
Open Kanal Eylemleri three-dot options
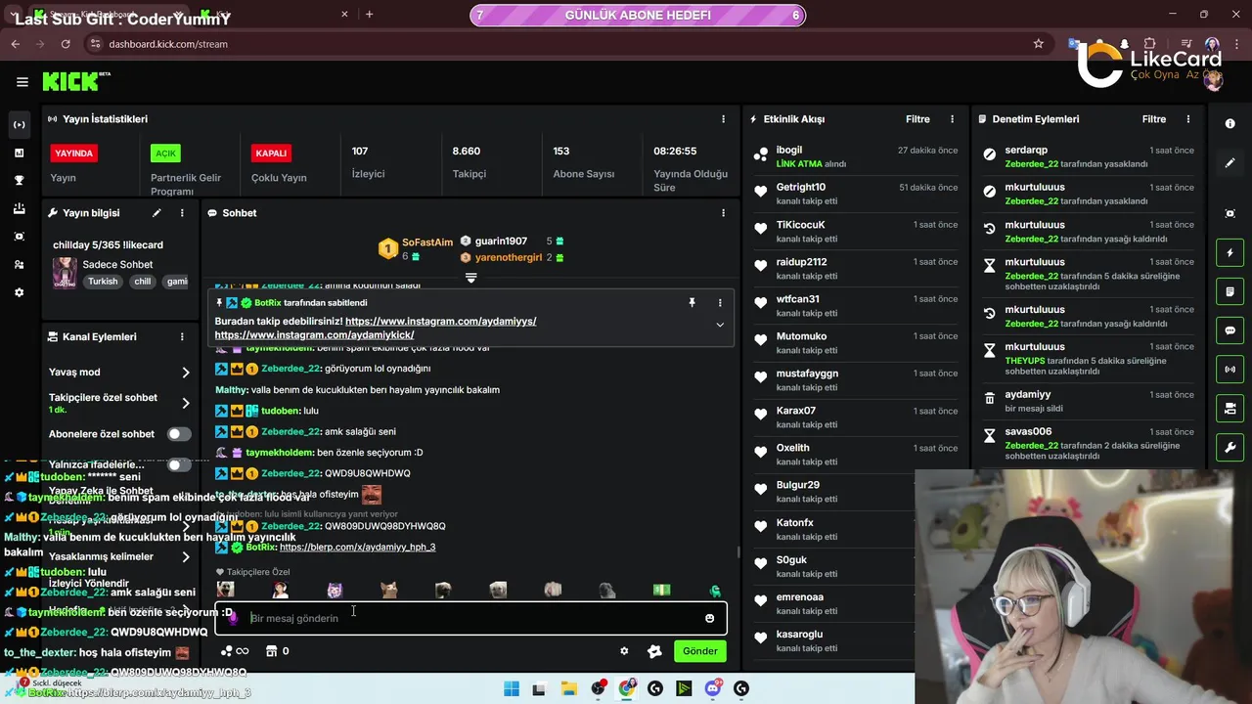[x=182, y=336]
